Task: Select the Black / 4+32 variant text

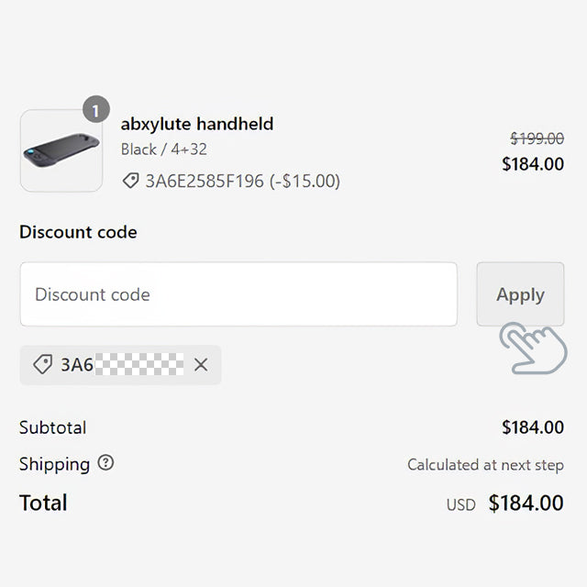Action: tap(163, 150)
